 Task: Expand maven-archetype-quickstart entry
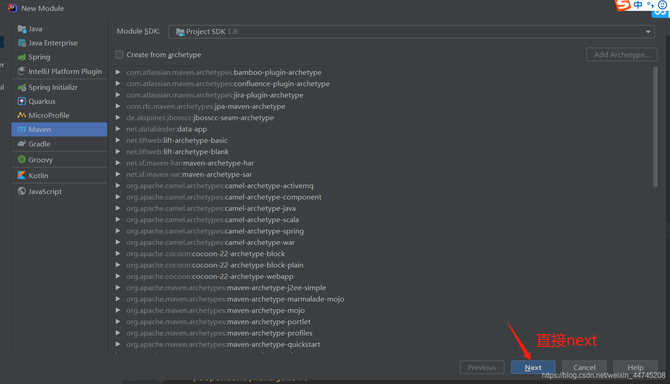click(118, 344)
